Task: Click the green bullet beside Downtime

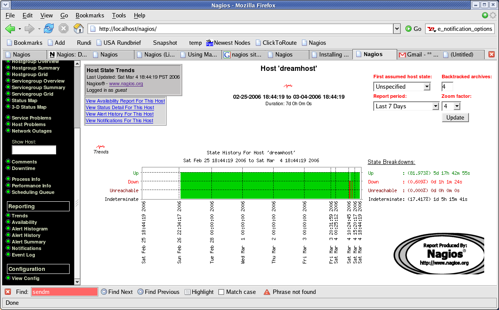Action: tap(8, 168)
